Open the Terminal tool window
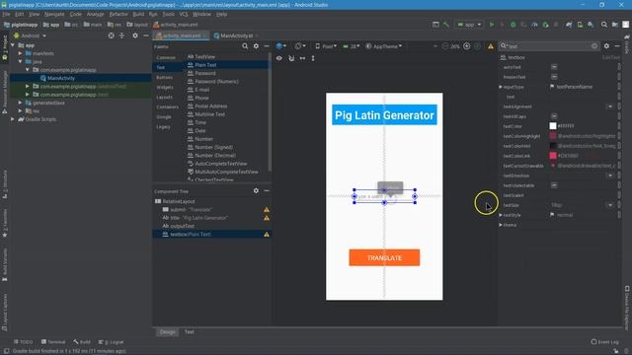Image resolution: width=632 pixels, height=355 pixels. point(53,342)
